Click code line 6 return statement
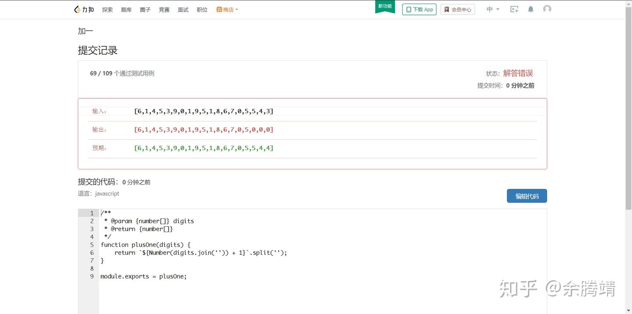The width and height of the screenshot is (632, 314). pyautogui.click(x=201, y=253)
